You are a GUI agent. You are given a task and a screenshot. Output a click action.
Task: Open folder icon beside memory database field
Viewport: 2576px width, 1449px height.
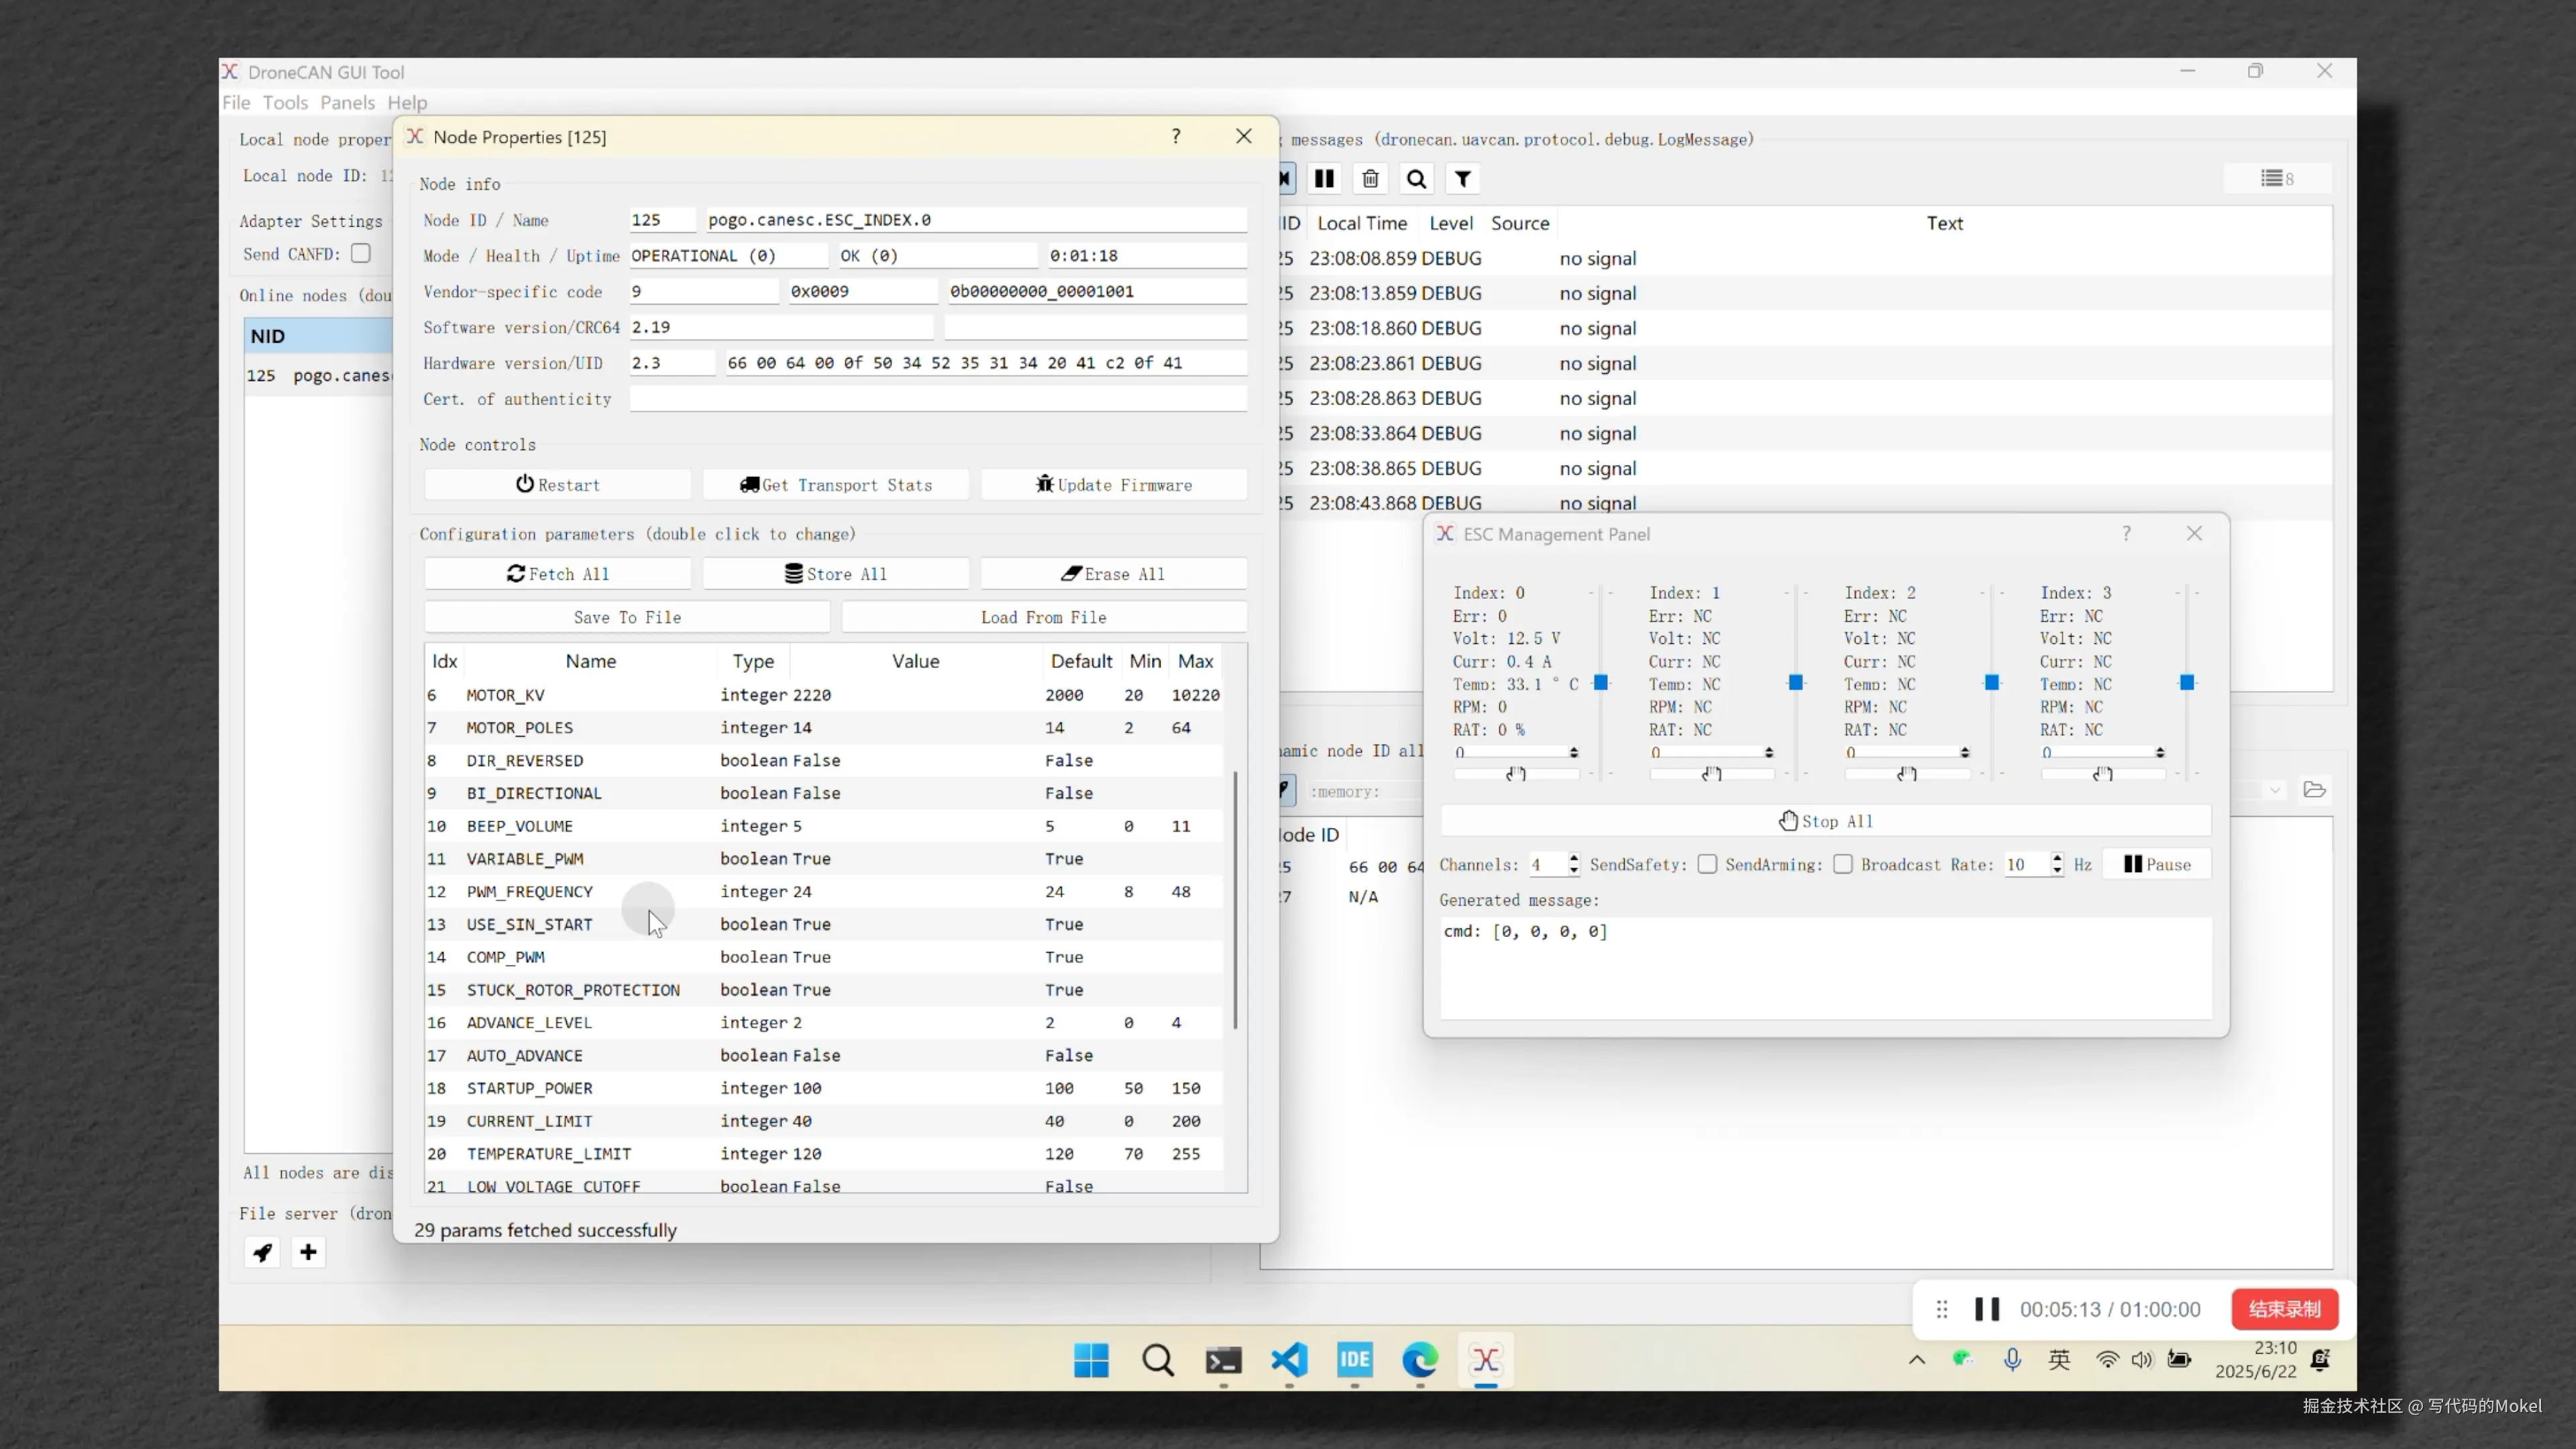[2314, 790]
